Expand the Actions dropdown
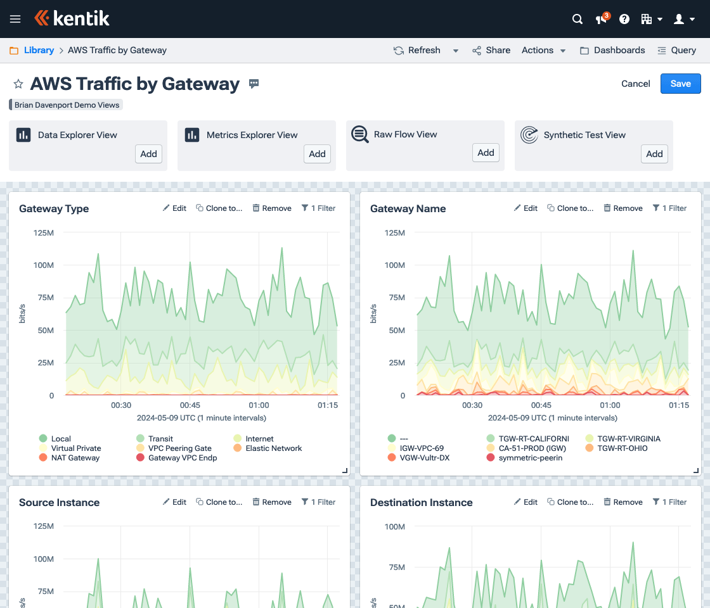This screenshot has height=608, width=710. pos(543,50)
